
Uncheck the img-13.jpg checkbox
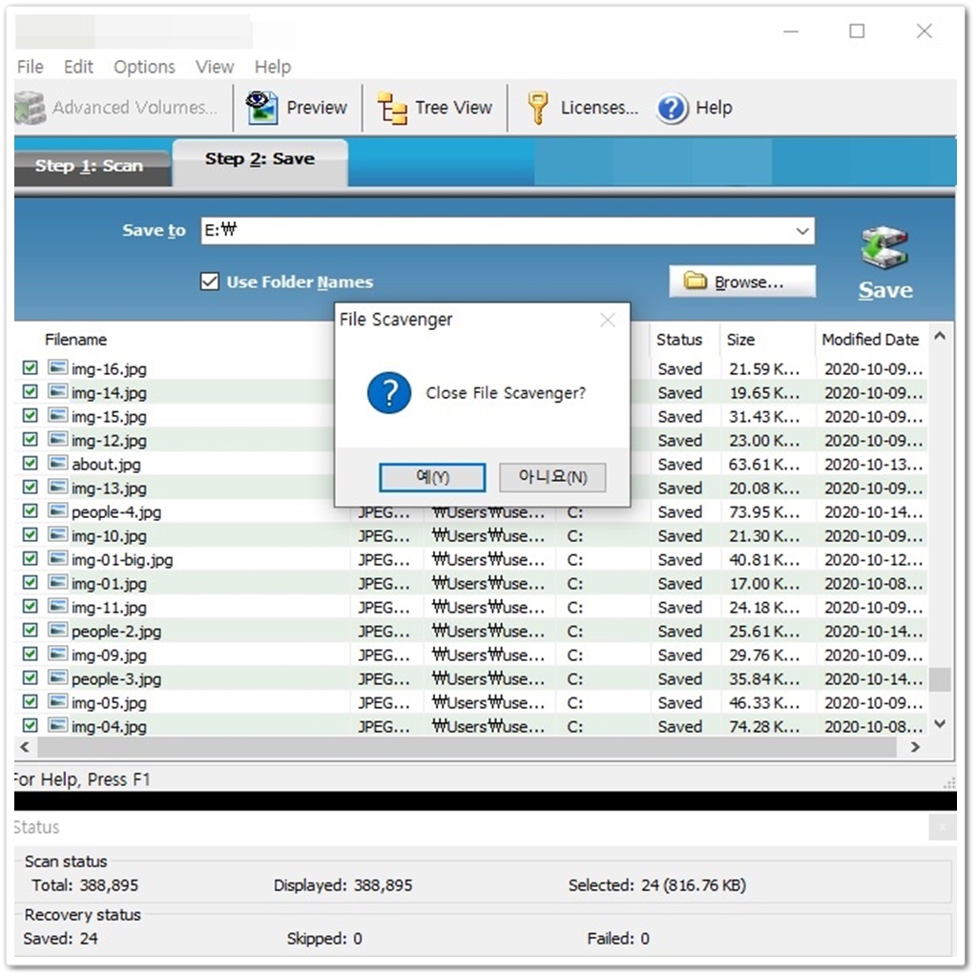point(30,487)
